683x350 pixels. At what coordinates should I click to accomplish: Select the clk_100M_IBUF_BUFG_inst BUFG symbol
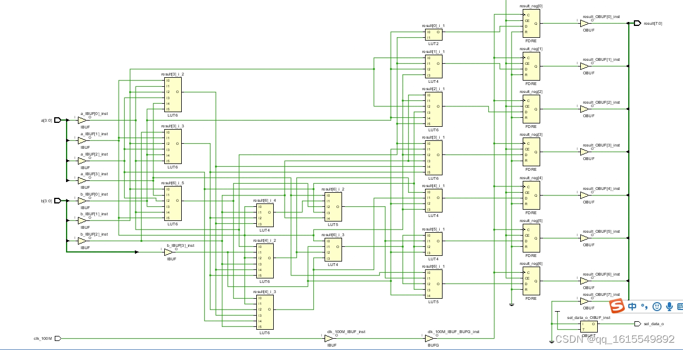(x=430, y=338)
